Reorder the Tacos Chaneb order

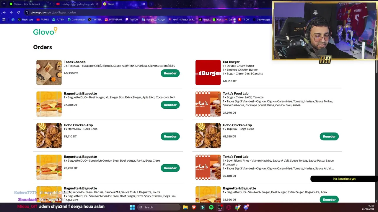pyautogui.click(x=170, y=73)
